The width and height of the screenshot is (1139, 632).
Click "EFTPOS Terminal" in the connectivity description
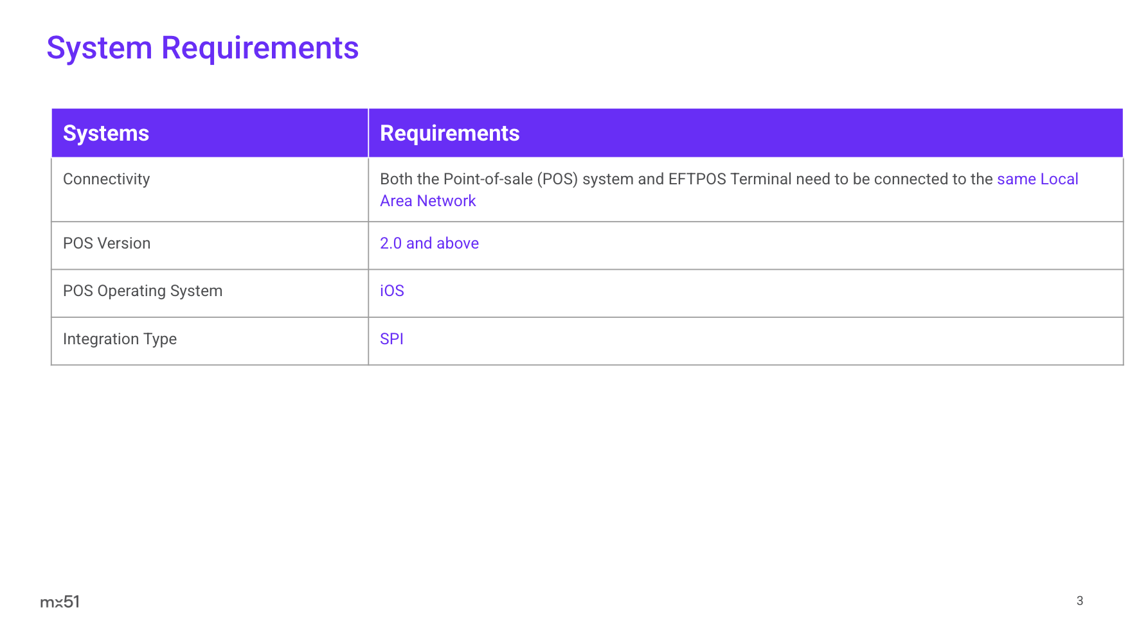[x=730, y=179]
